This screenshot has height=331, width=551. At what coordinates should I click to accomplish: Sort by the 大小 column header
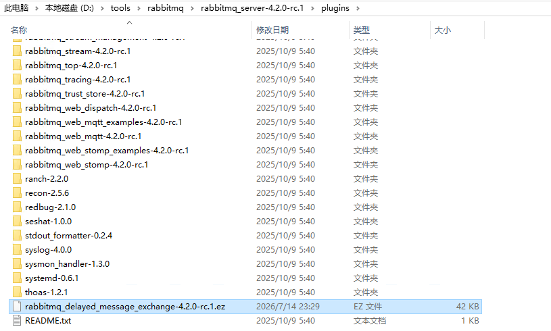(x=443, y=30)
